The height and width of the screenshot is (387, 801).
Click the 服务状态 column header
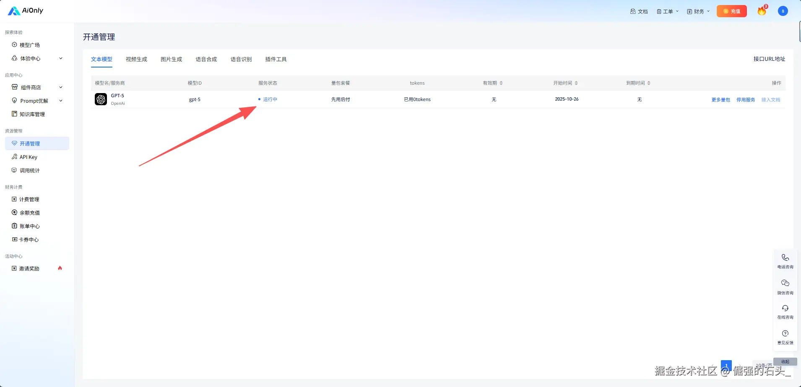click(x=268, y=83)
